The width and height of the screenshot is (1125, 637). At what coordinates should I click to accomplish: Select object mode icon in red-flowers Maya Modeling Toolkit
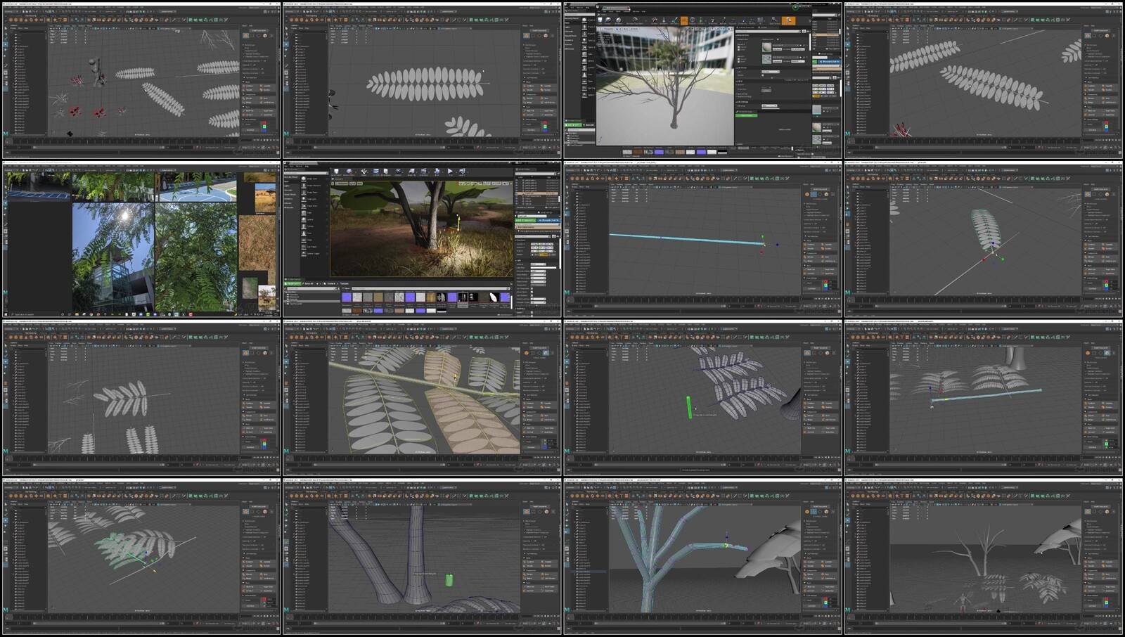tap(245, 35)
